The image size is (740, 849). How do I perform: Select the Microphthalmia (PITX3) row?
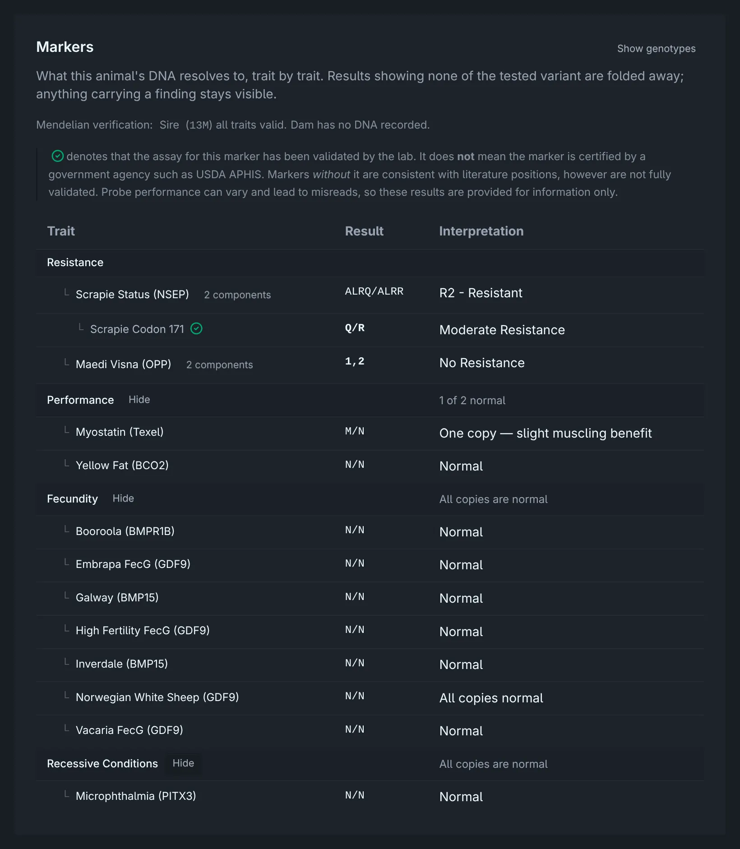(x=370, y=797)
